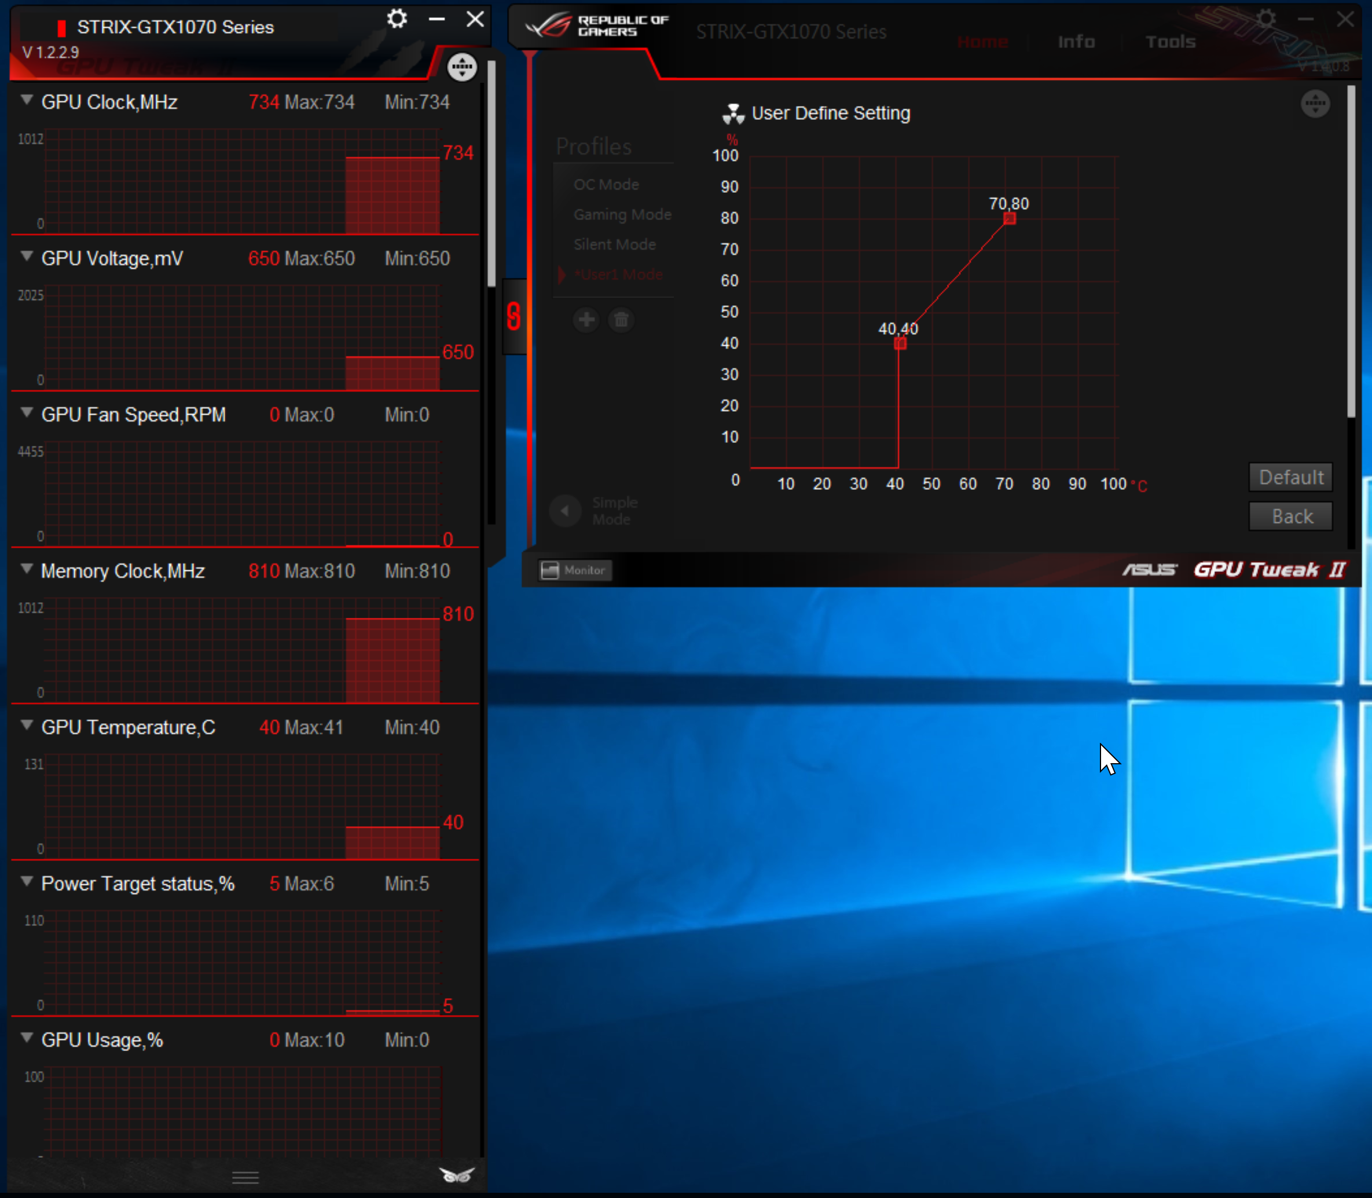The image size is (1372, 1198).
Task: Select the 70,80 fan curve point
Action: click(1009, 219)
